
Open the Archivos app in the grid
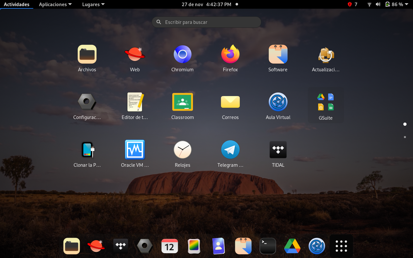[87, 54]
